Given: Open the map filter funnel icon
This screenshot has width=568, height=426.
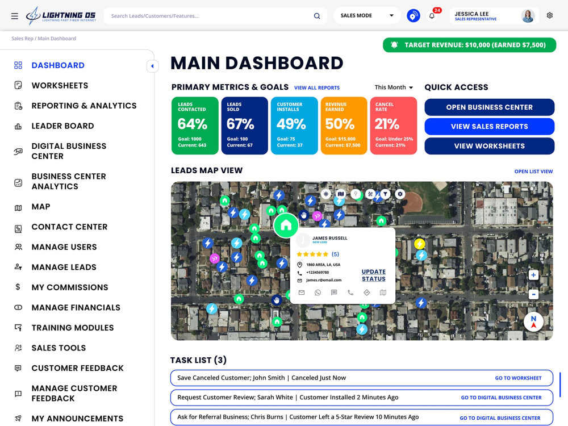Looking at the screenshot, I should 385,194.
